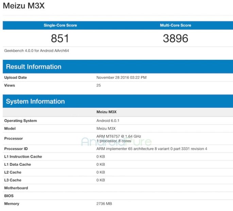This screenshot has width=233, height=211.
Task: Select the November 28 2016 upload date value
Action: 121,77
